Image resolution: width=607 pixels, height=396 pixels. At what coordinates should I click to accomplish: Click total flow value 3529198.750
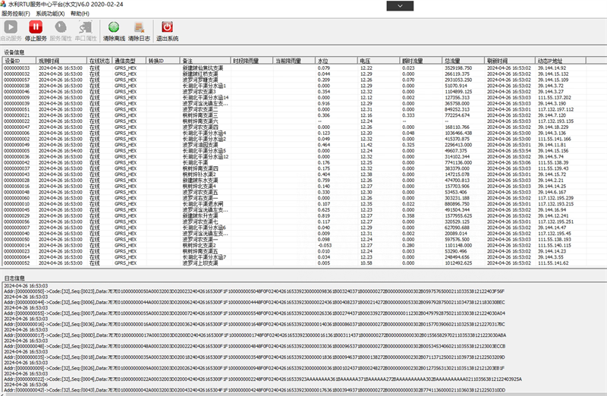tap(458, 68)
